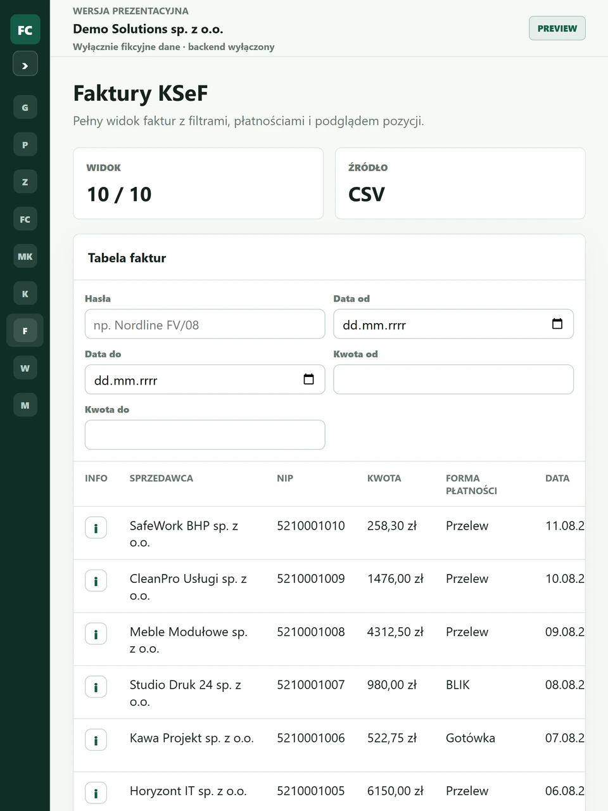Screen dimensions: 608x811
Task: Click NIP 5210001007
Action: click(311, 685)
